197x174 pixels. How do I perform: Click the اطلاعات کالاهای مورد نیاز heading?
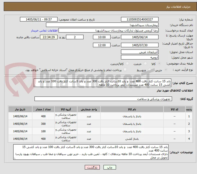(x=175, y=90)
